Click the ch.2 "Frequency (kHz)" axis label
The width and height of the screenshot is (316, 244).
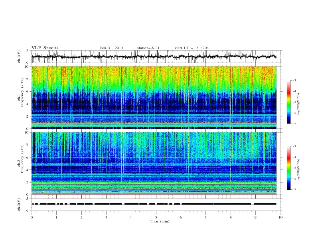tap(22, 158)
